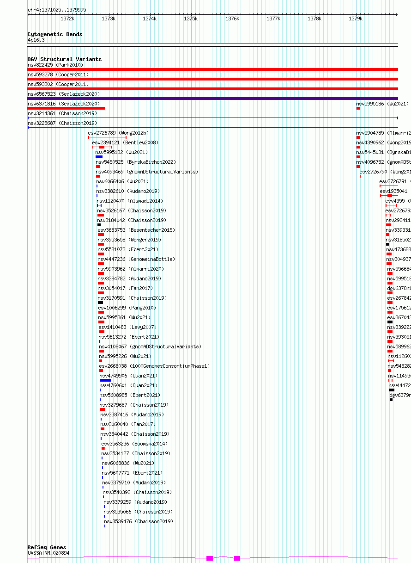411x563 pixels.
Task: Select the 4p16.3 cytogenetic band label
Action: tap(36, 40)
